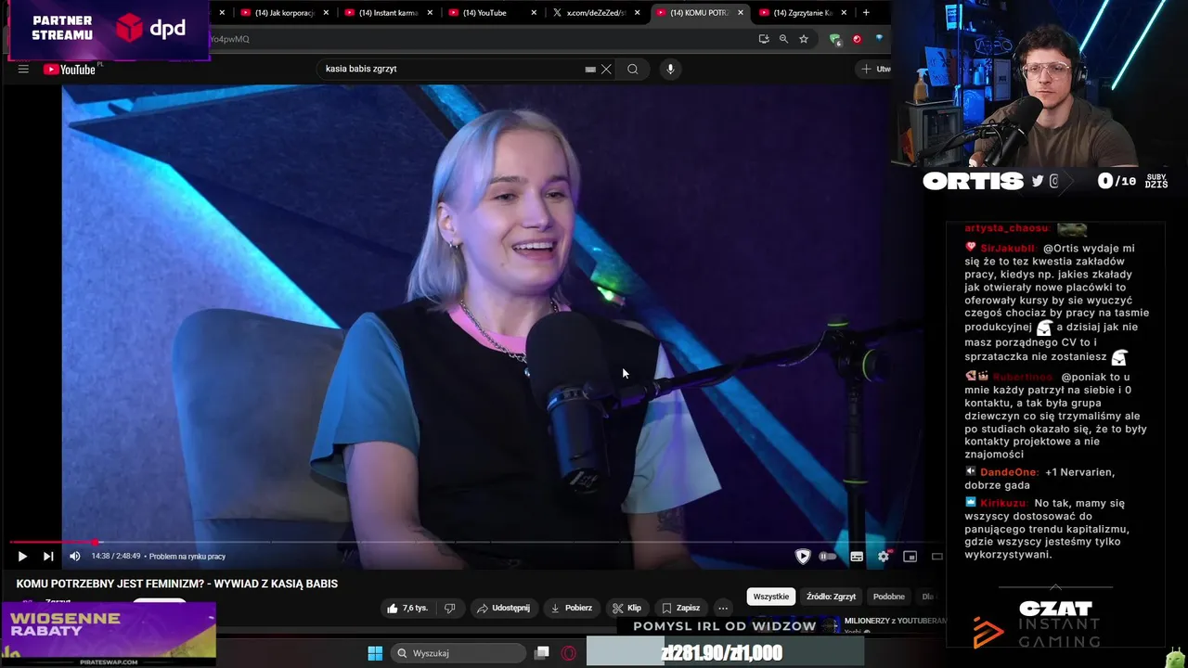
Task: Toggle the autoplay switch
Action: (828, 557)
